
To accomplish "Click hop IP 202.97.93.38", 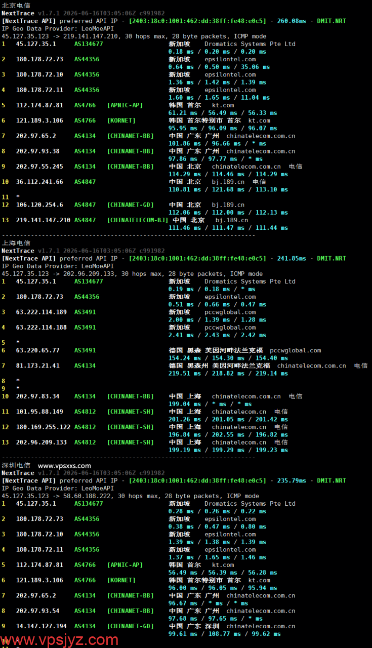I will coord(37,151).
